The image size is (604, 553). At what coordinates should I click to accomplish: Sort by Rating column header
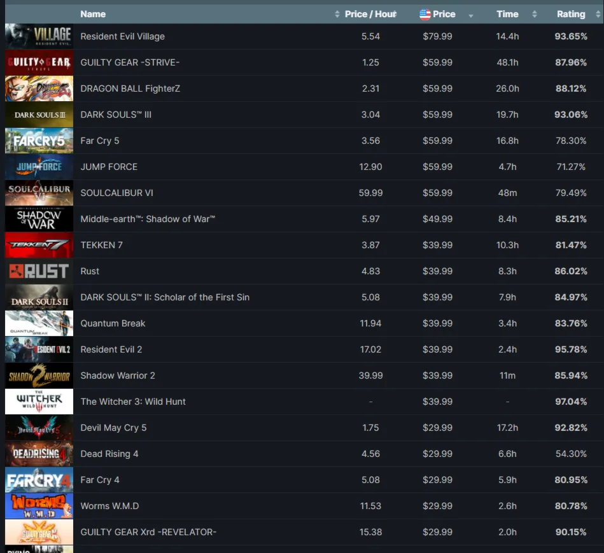click(570, 14)
